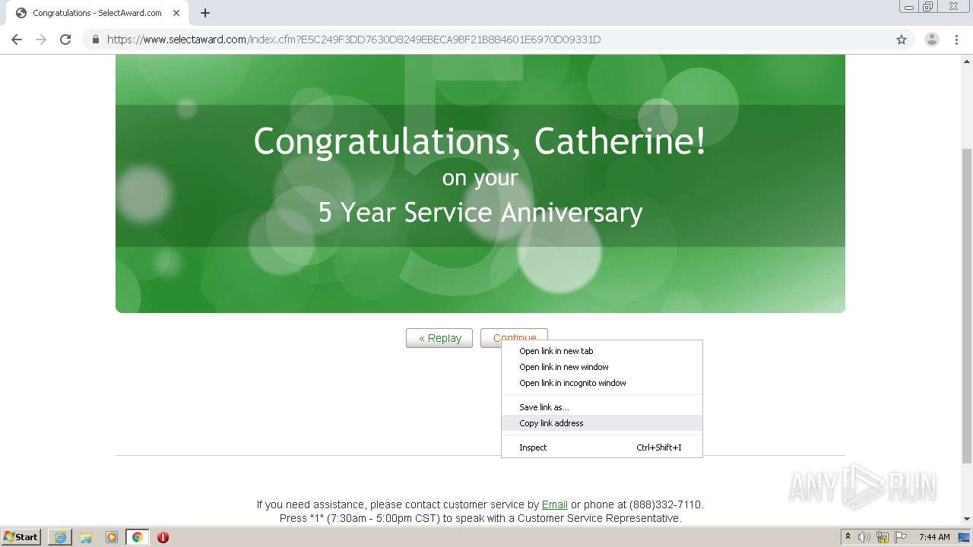
Task: Open Chrome's three-dot menu
Action: pos(956,40)
